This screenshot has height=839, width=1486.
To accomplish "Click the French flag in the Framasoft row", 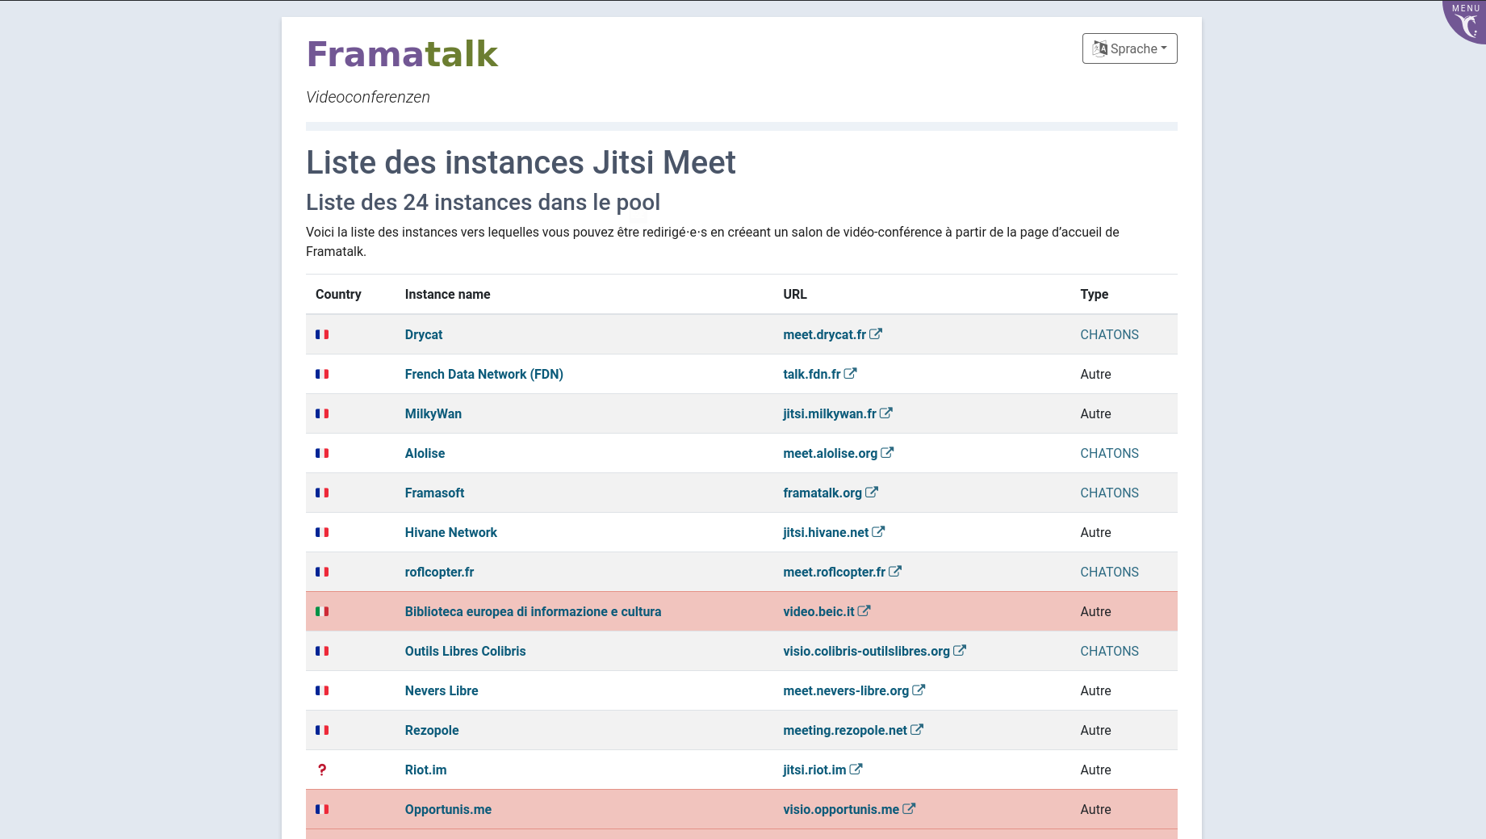I will (x=322, y=493).
